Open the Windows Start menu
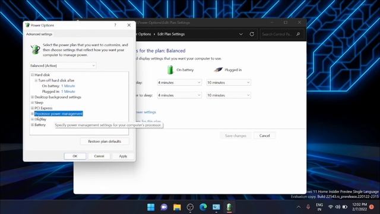The height and width of the screenshot is (214, 380). point(151,207)
